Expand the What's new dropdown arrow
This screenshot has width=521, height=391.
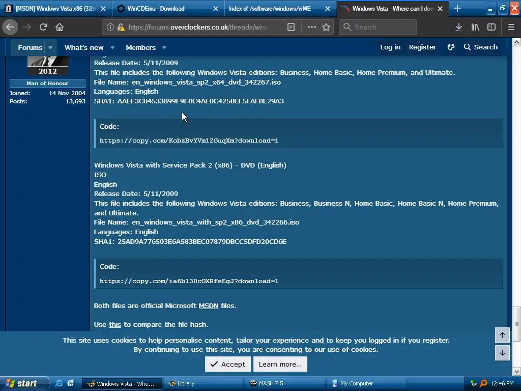(112, 47)
